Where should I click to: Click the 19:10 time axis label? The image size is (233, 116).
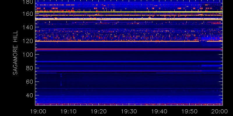pos(68,111)
